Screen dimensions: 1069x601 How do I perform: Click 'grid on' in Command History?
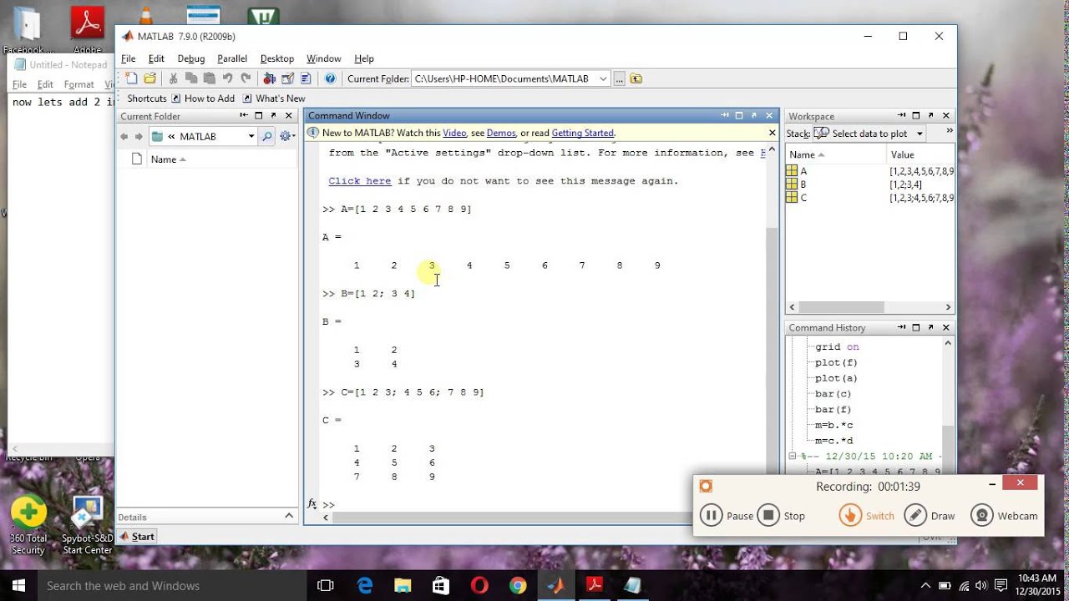pyautogui.click(x=837, y=347)
